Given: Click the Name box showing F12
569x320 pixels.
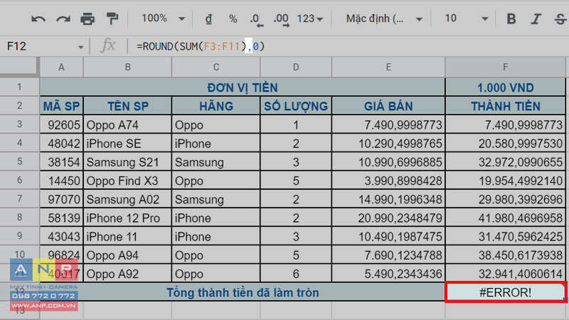Looking at the screenshot, I should pos(38,46).
